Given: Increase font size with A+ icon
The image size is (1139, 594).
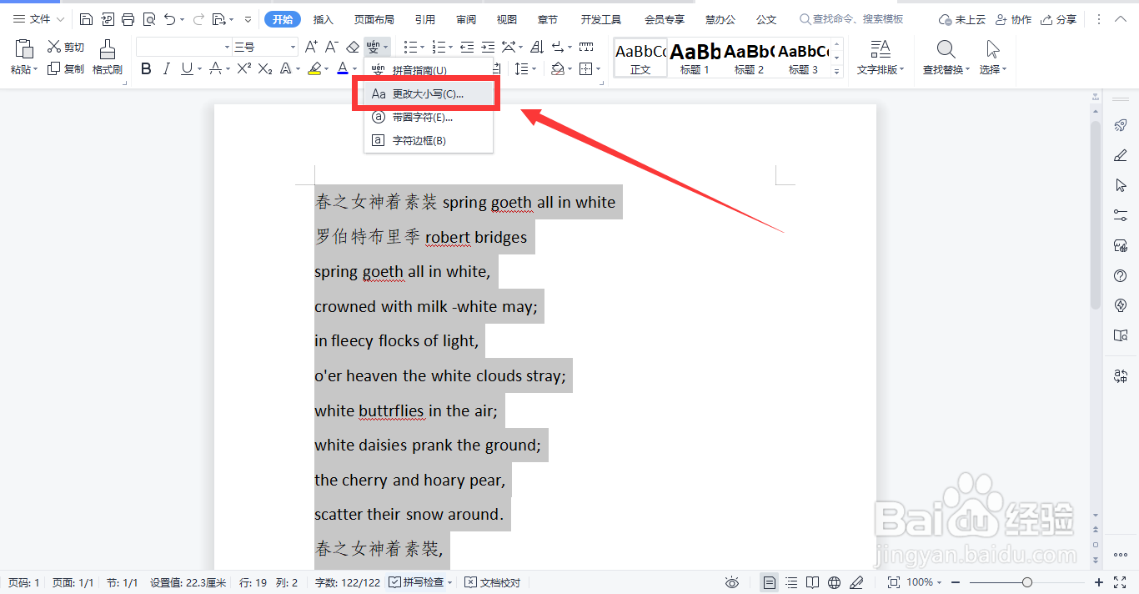Looking at the screenshot, I should 311,48.
